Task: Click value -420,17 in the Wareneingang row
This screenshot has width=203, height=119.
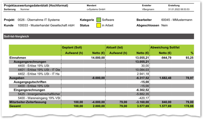Action: tap(144, 98)
